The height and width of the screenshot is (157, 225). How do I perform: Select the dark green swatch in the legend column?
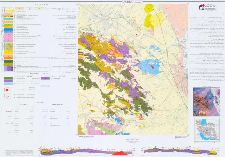[8, 61]
